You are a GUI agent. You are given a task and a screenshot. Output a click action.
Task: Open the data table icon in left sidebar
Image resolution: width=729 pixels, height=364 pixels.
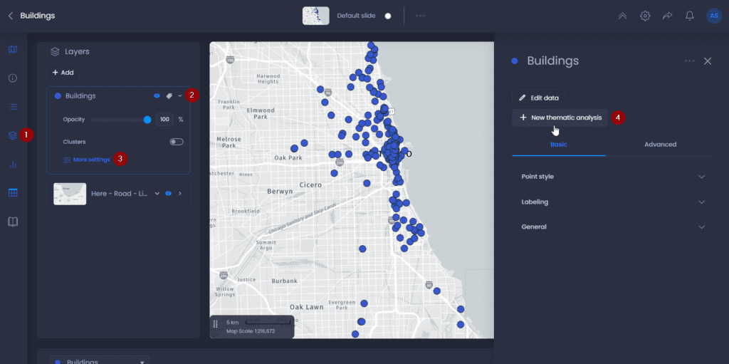coord(13,193)
